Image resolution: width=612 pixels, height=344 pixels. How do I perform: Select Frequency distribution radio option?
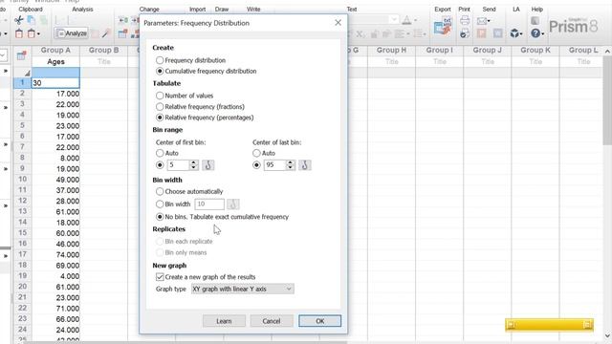coord(160,60)
